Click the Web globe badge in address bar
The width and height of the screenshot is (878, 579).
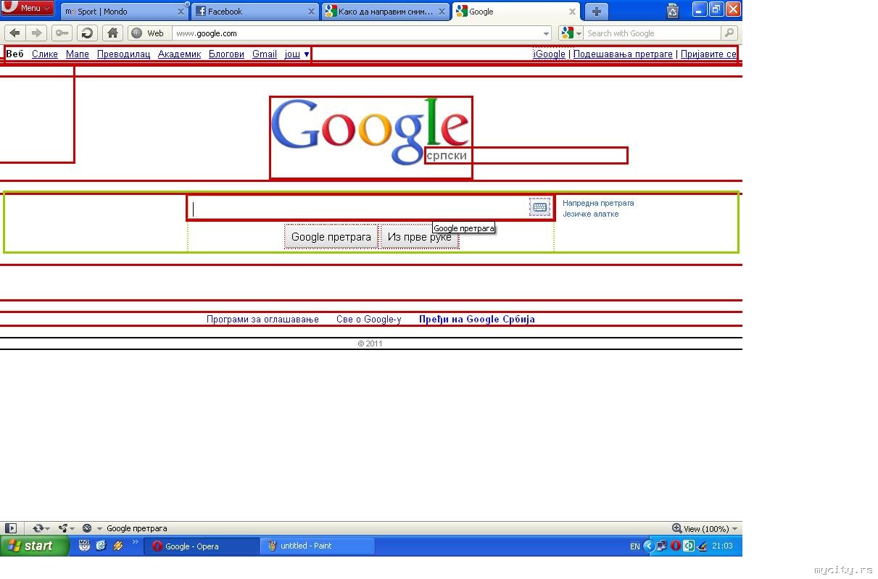coord(149,33)
